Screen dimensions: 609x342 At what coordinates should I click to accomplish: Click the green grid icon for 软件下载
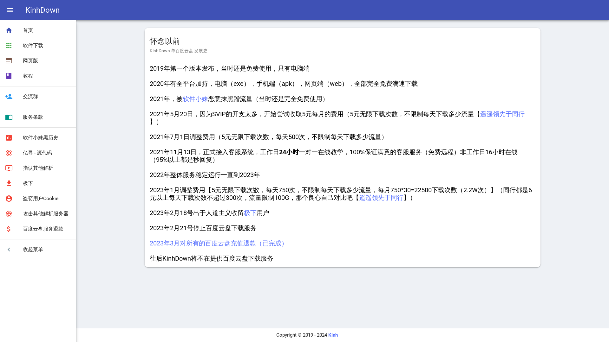point(9,46)
